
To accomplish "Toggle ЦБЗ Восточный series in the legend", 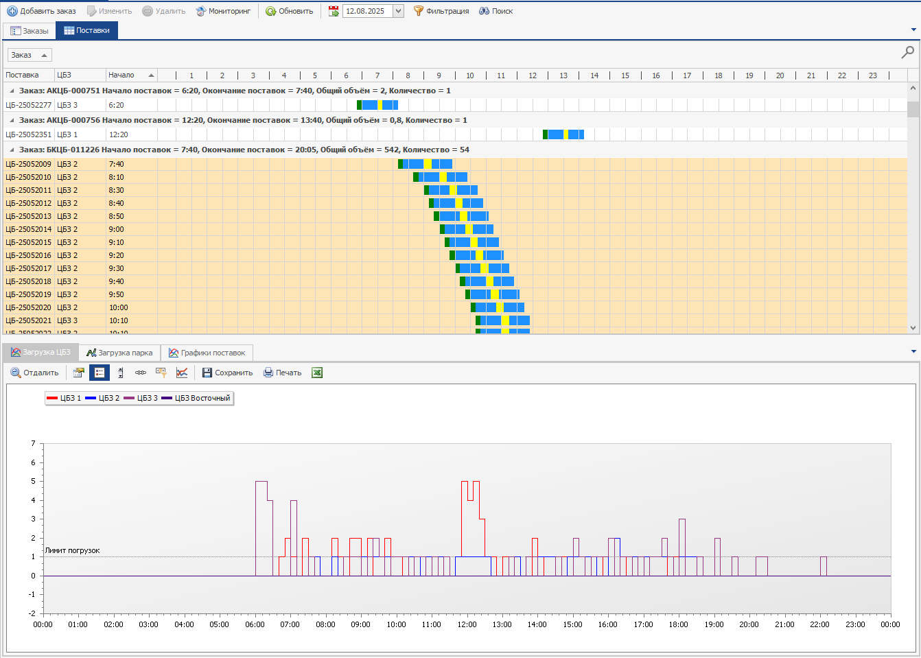I will tap(196, 398).
